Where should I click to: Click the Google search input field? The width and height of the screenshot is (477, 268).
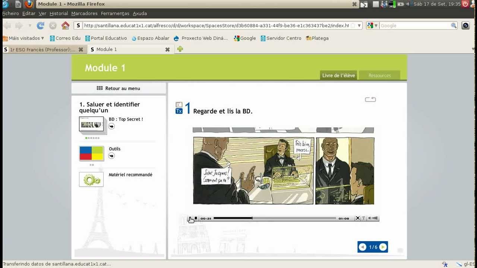tap(415, 26)
